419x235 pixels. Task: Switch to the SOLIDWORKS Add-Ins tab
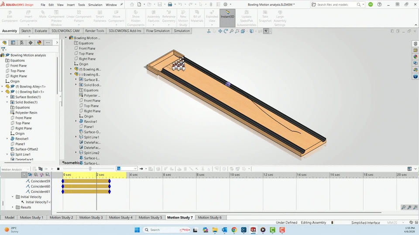(125, 31)
